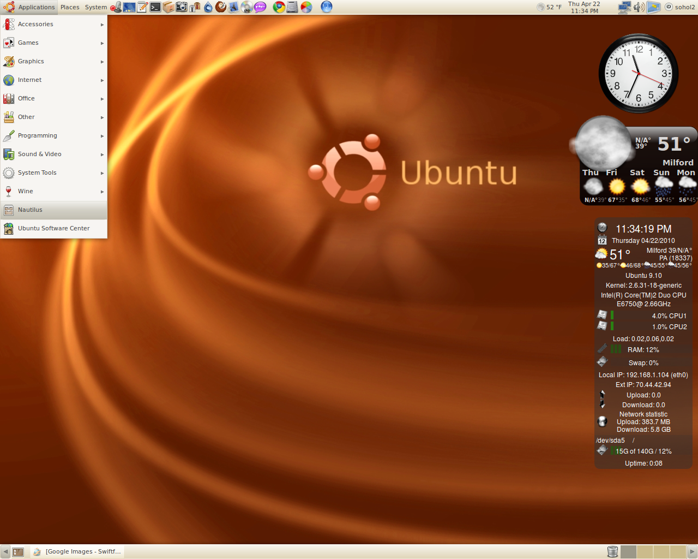Click the 11:34:19 PM time in system monitor
The image size is (698, 559).
click(x=643, y=229)
